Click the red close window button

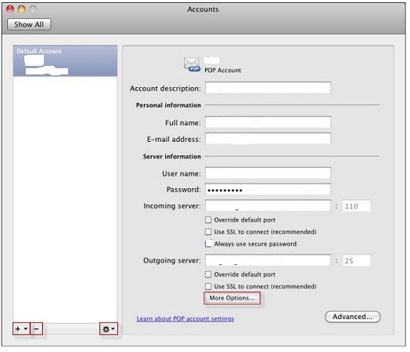click(x=10, y=9)
